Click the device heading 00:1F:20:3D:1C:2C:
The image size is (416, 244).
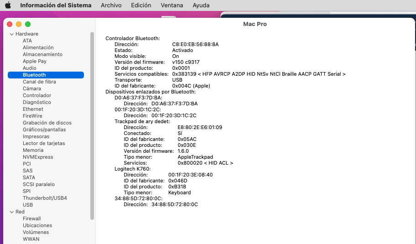click(x=138, y=109)
